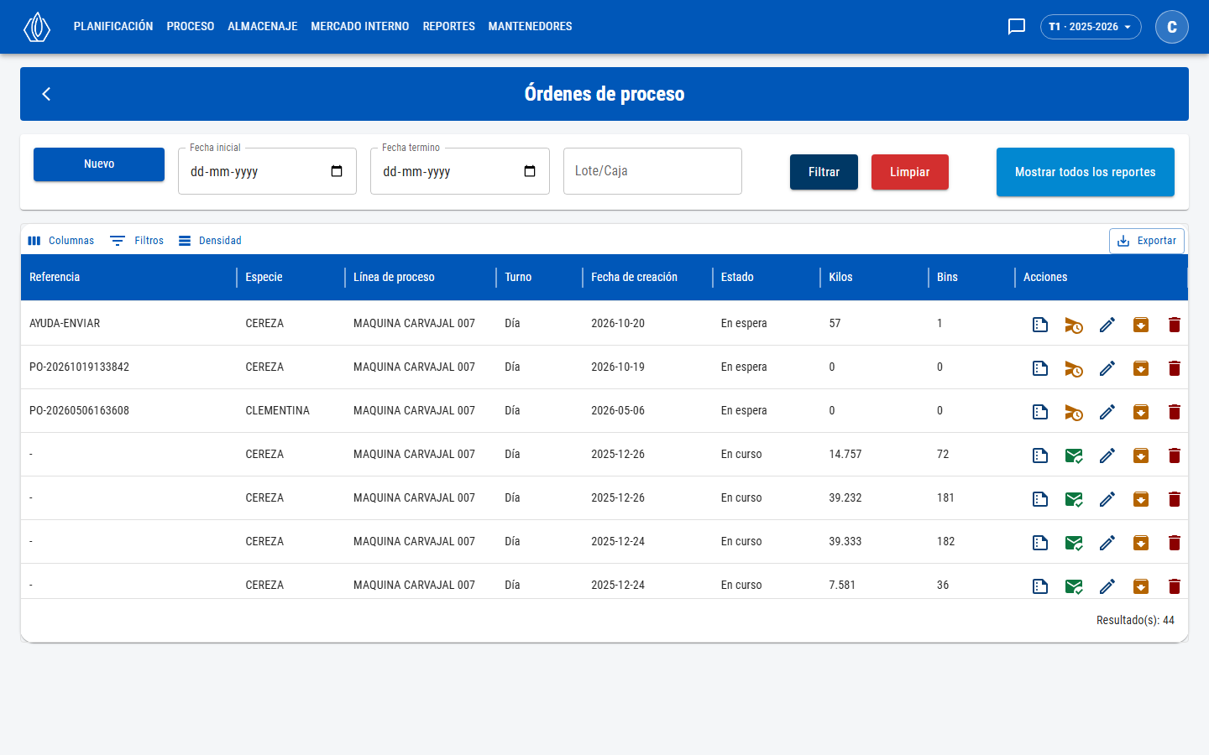Click the Exportar button

coord(1147,241)
